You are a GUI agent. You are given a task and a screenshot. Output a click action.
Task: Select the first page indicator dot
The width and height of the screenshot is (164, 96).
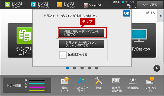tap(67, 68)
